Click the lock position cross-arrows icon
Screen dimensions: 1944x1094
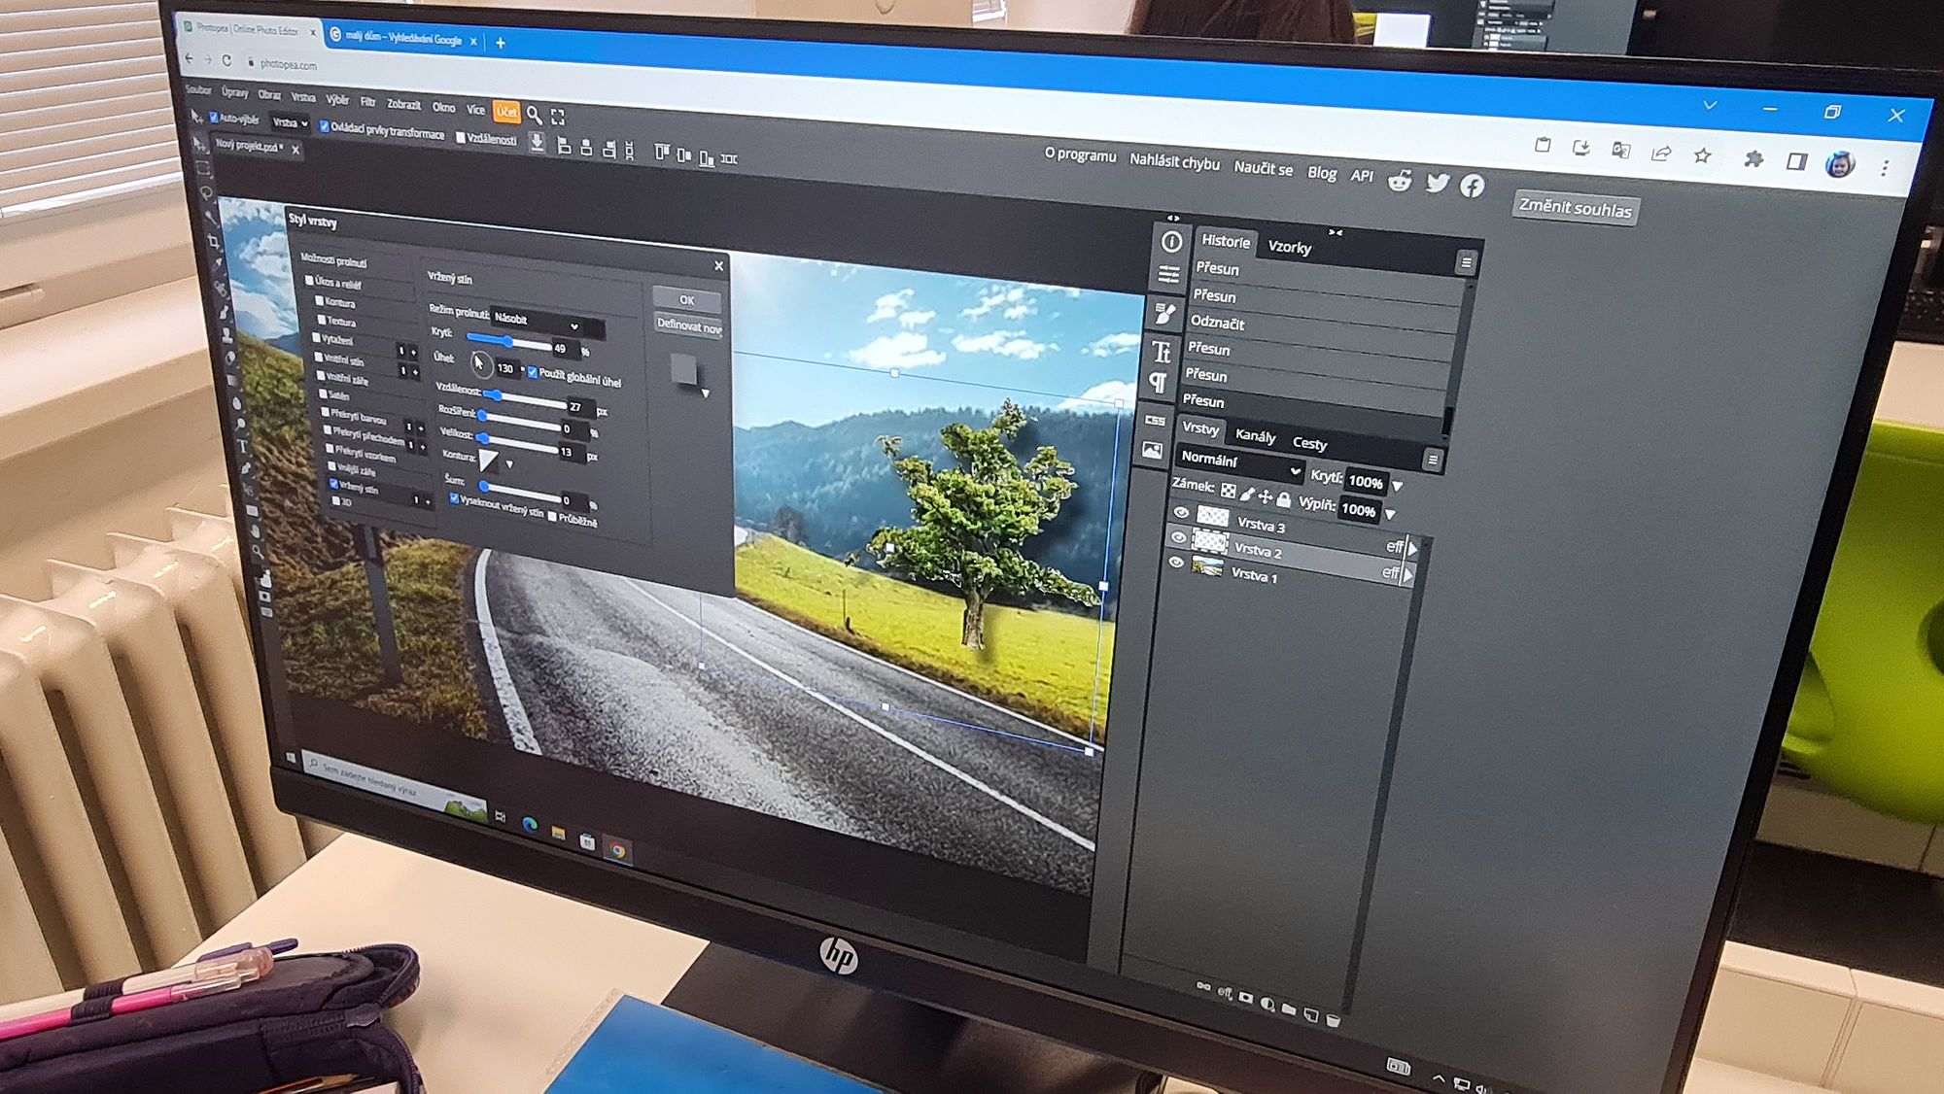[1266, 496]
